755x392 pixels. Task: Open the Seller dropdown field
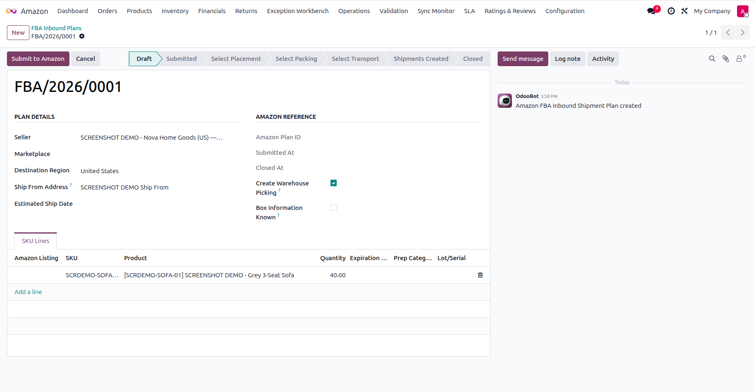(160, 138)
